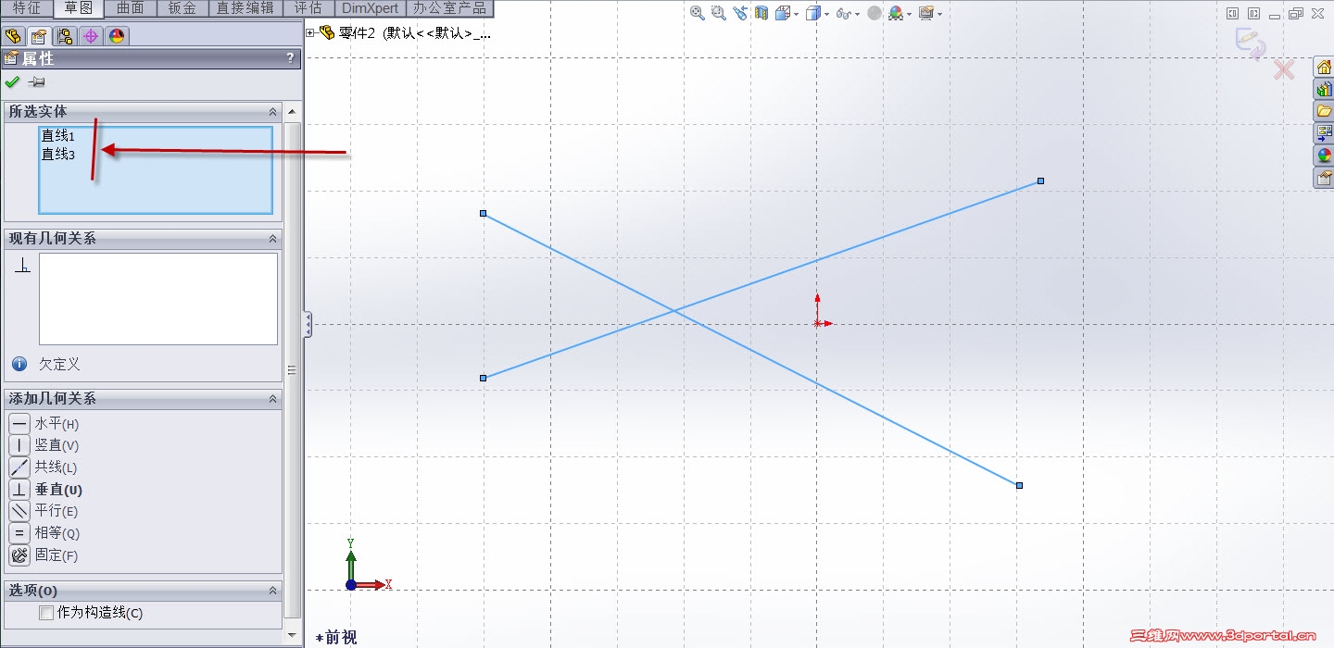This screenshot has height=648, width=1334.
Task: Open the ConfigurationManager tab icon
Action: point(65,36)
